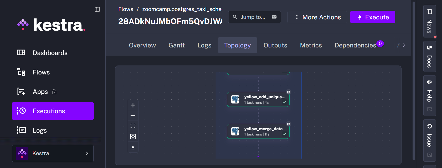442x168 pixels.
Task: Open details icon on yellow_merge_data node
Action: click(289, 124)
